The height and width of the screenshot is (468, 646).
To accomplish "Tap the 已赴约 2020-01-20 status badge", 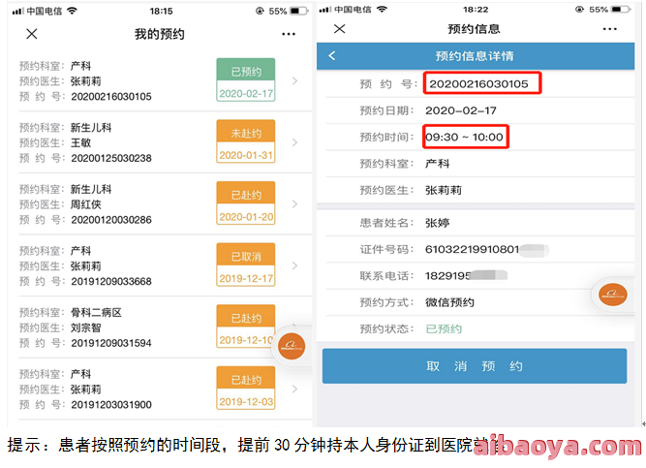I will pos(246,203).
